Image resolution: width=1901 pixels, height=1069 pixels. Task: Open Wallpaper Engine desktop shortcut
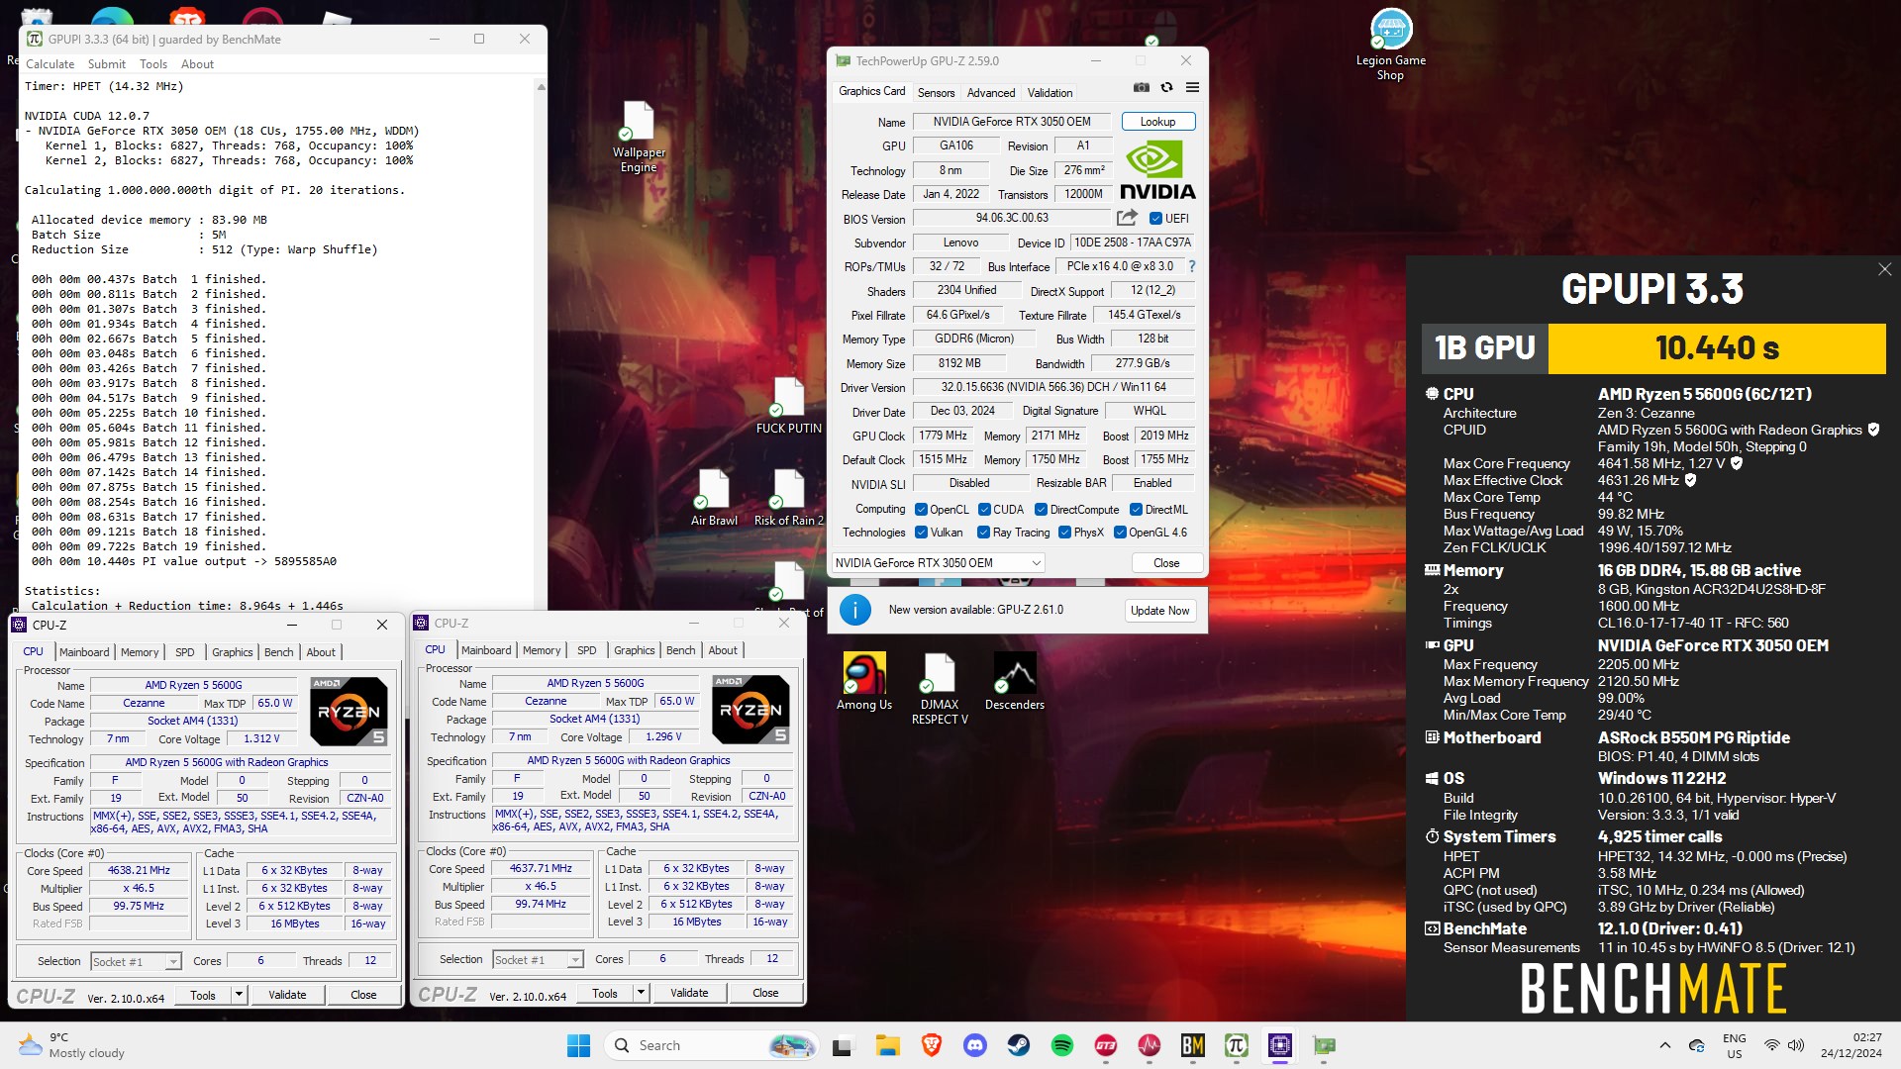point(639,137)
